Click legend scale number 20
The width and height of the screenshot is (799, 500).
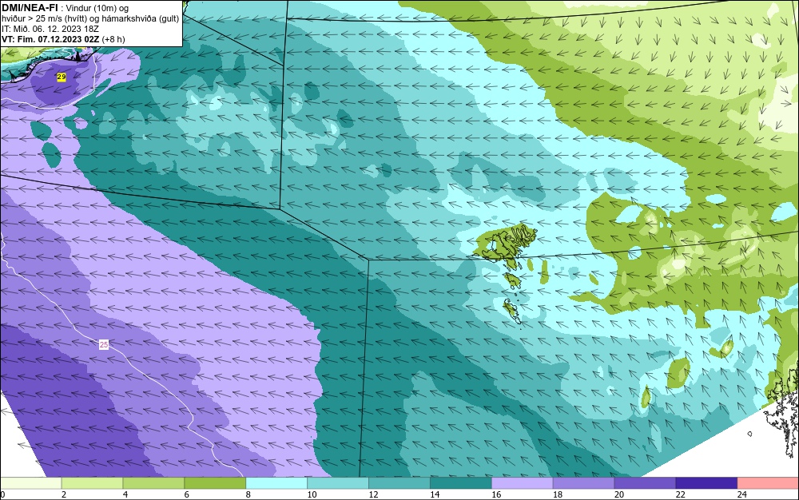point(619,494)
